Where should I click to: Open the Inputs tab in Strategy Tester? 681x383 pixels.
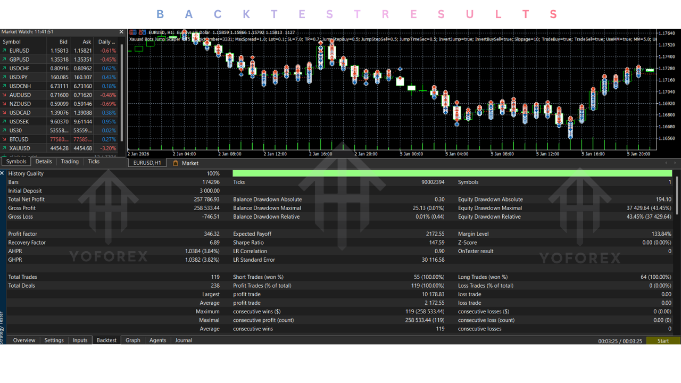[x=80, y=340]
